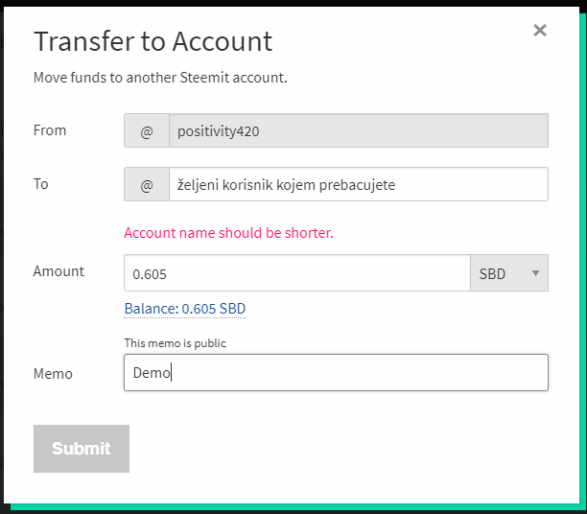Click the To label

[x=41, y=183]
